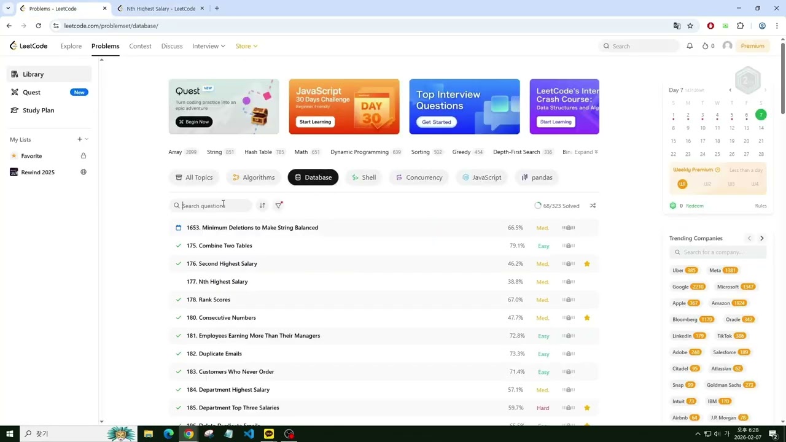Viewport: 786px width, 442px height.
Task: Go to previous month in the calendar
Action: click(730, 90)
